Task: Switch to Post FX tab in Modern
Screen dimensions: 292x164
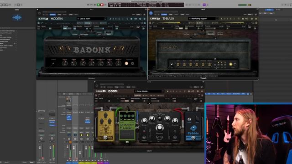Action: (x=103, y=23)
